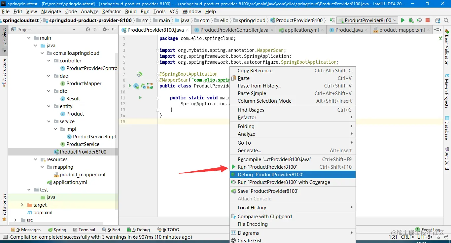The image size is (451, 243).
Task: Open Project panel settings gear
Action: pos(105,29)
